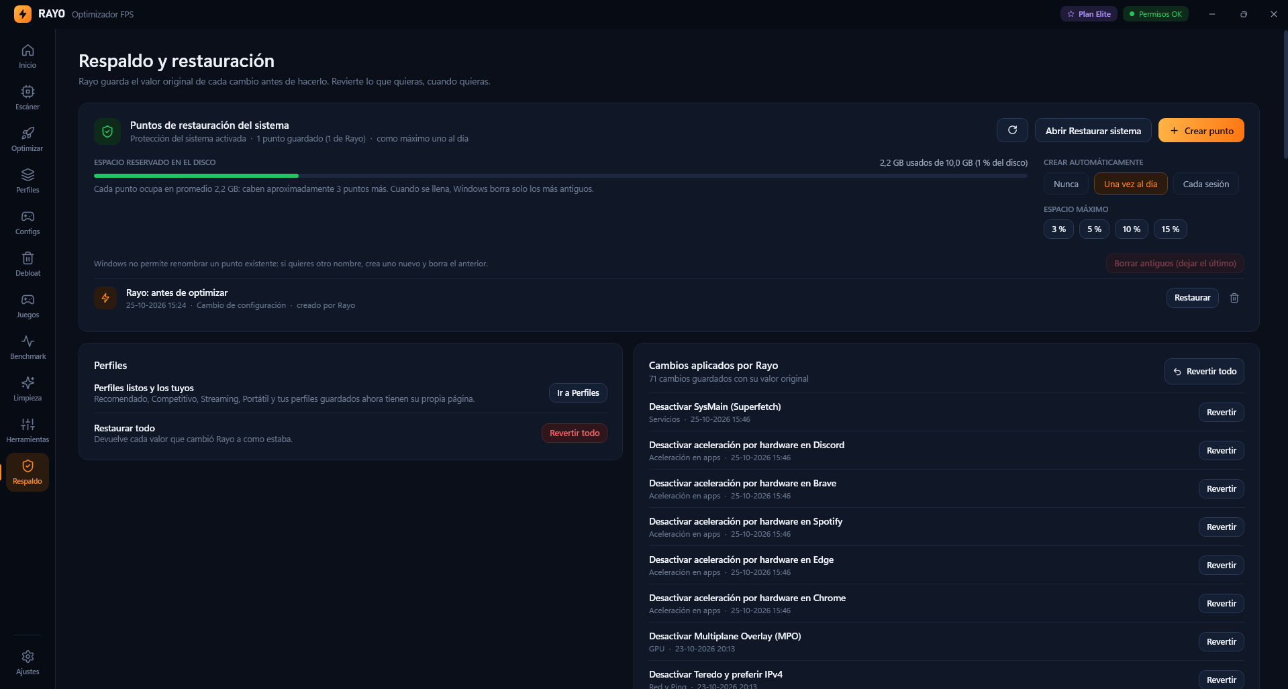Revert hardware acceleration change for Spotify
Screen dimensions: 1288x689
point(1221,527)
